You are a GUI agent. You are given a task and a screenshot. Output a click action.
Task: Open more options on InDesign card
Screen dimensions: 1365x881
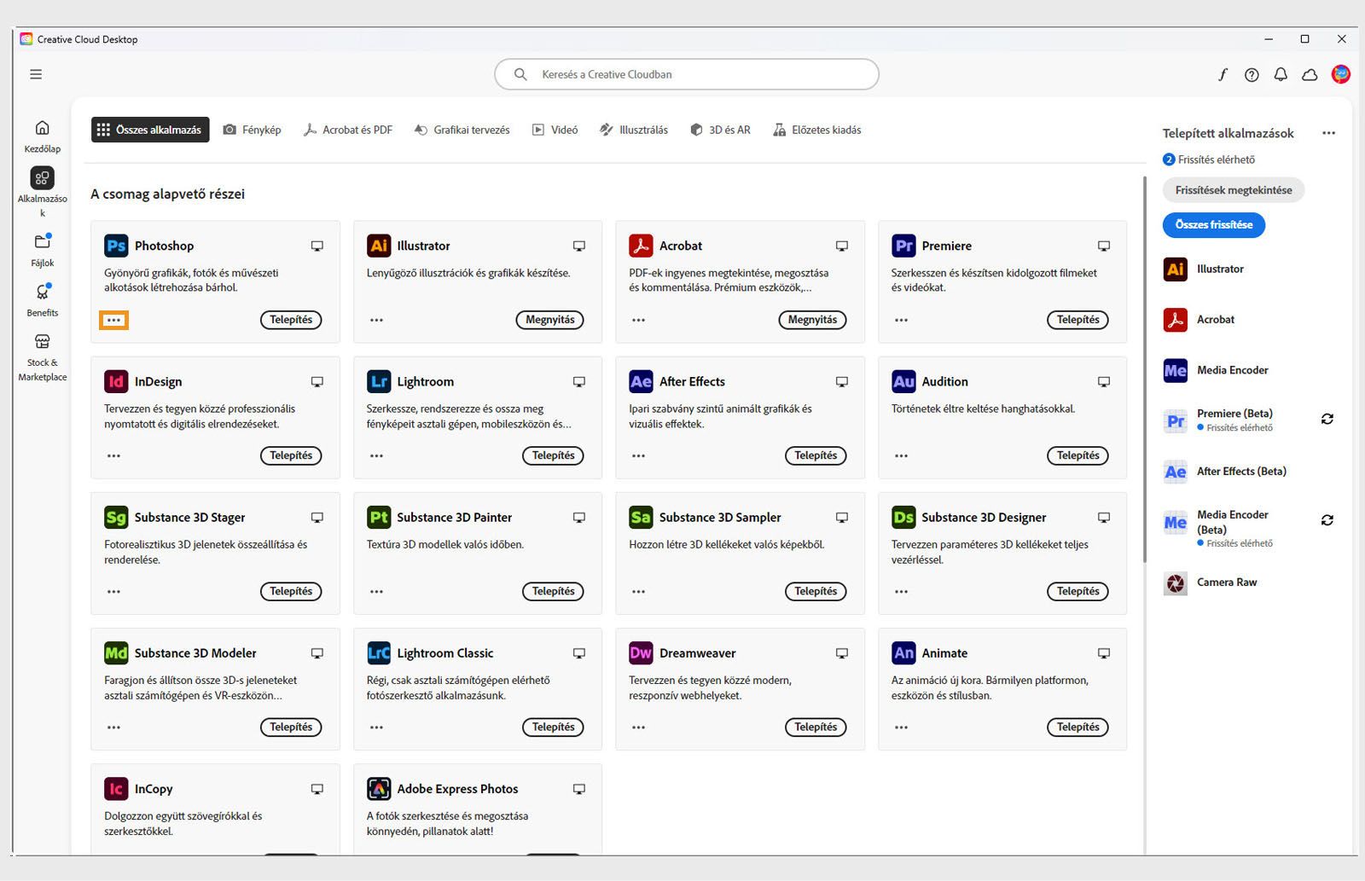tap(113, 456)
